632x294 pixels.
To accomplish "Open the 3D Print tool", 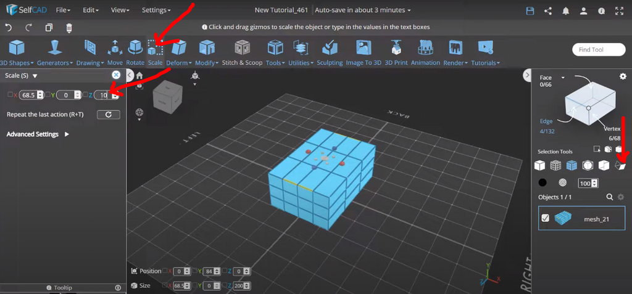I will pos(396,52).
